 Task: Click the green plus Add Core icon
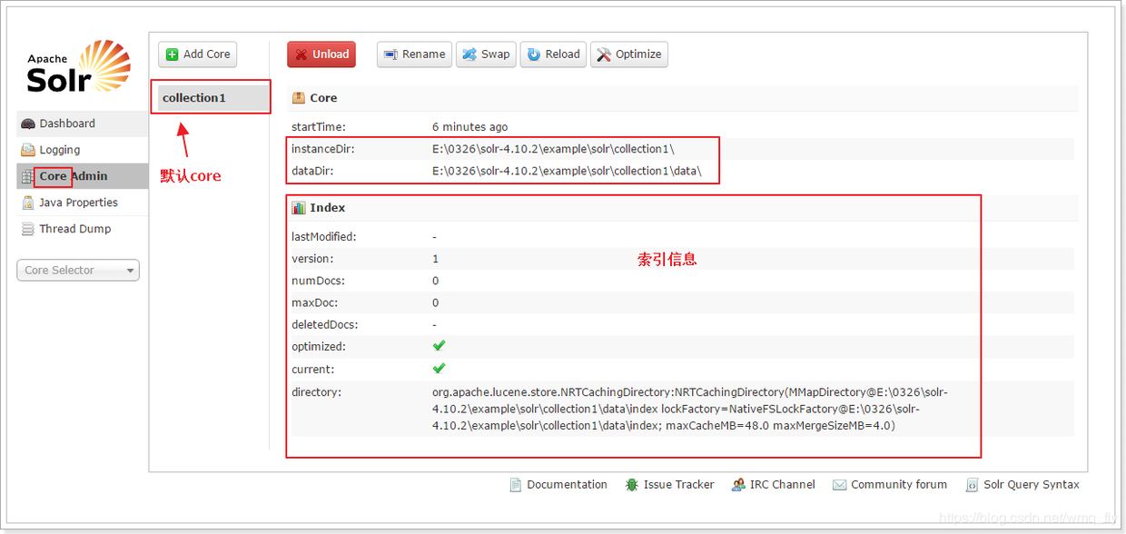173,54
